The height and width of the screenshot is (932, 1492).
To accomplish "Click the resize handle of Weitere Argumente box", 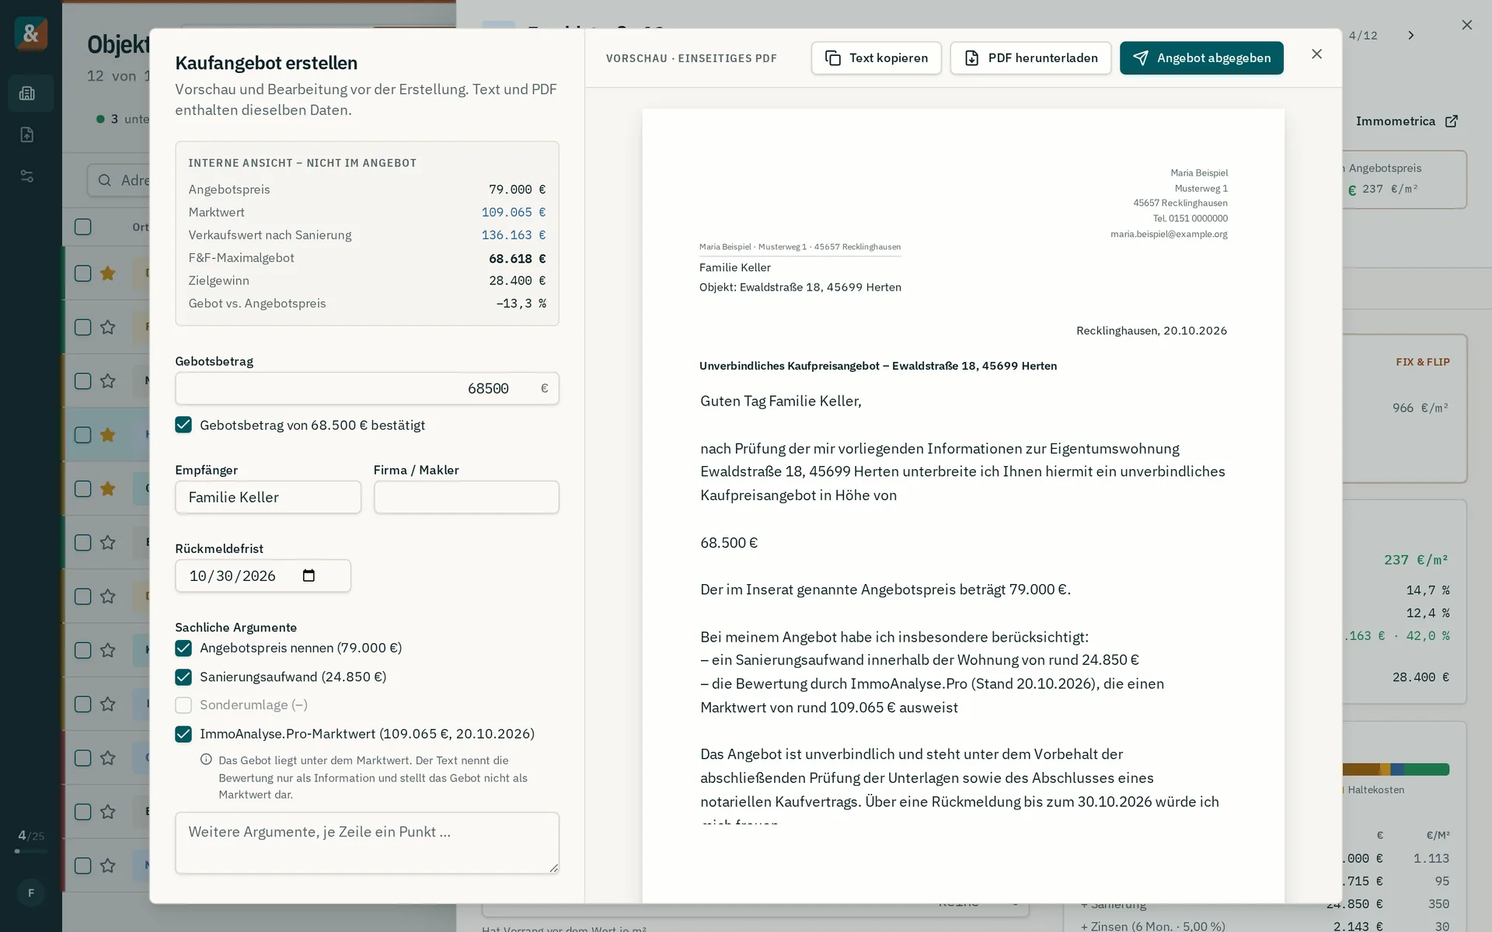I will (553, 868).
